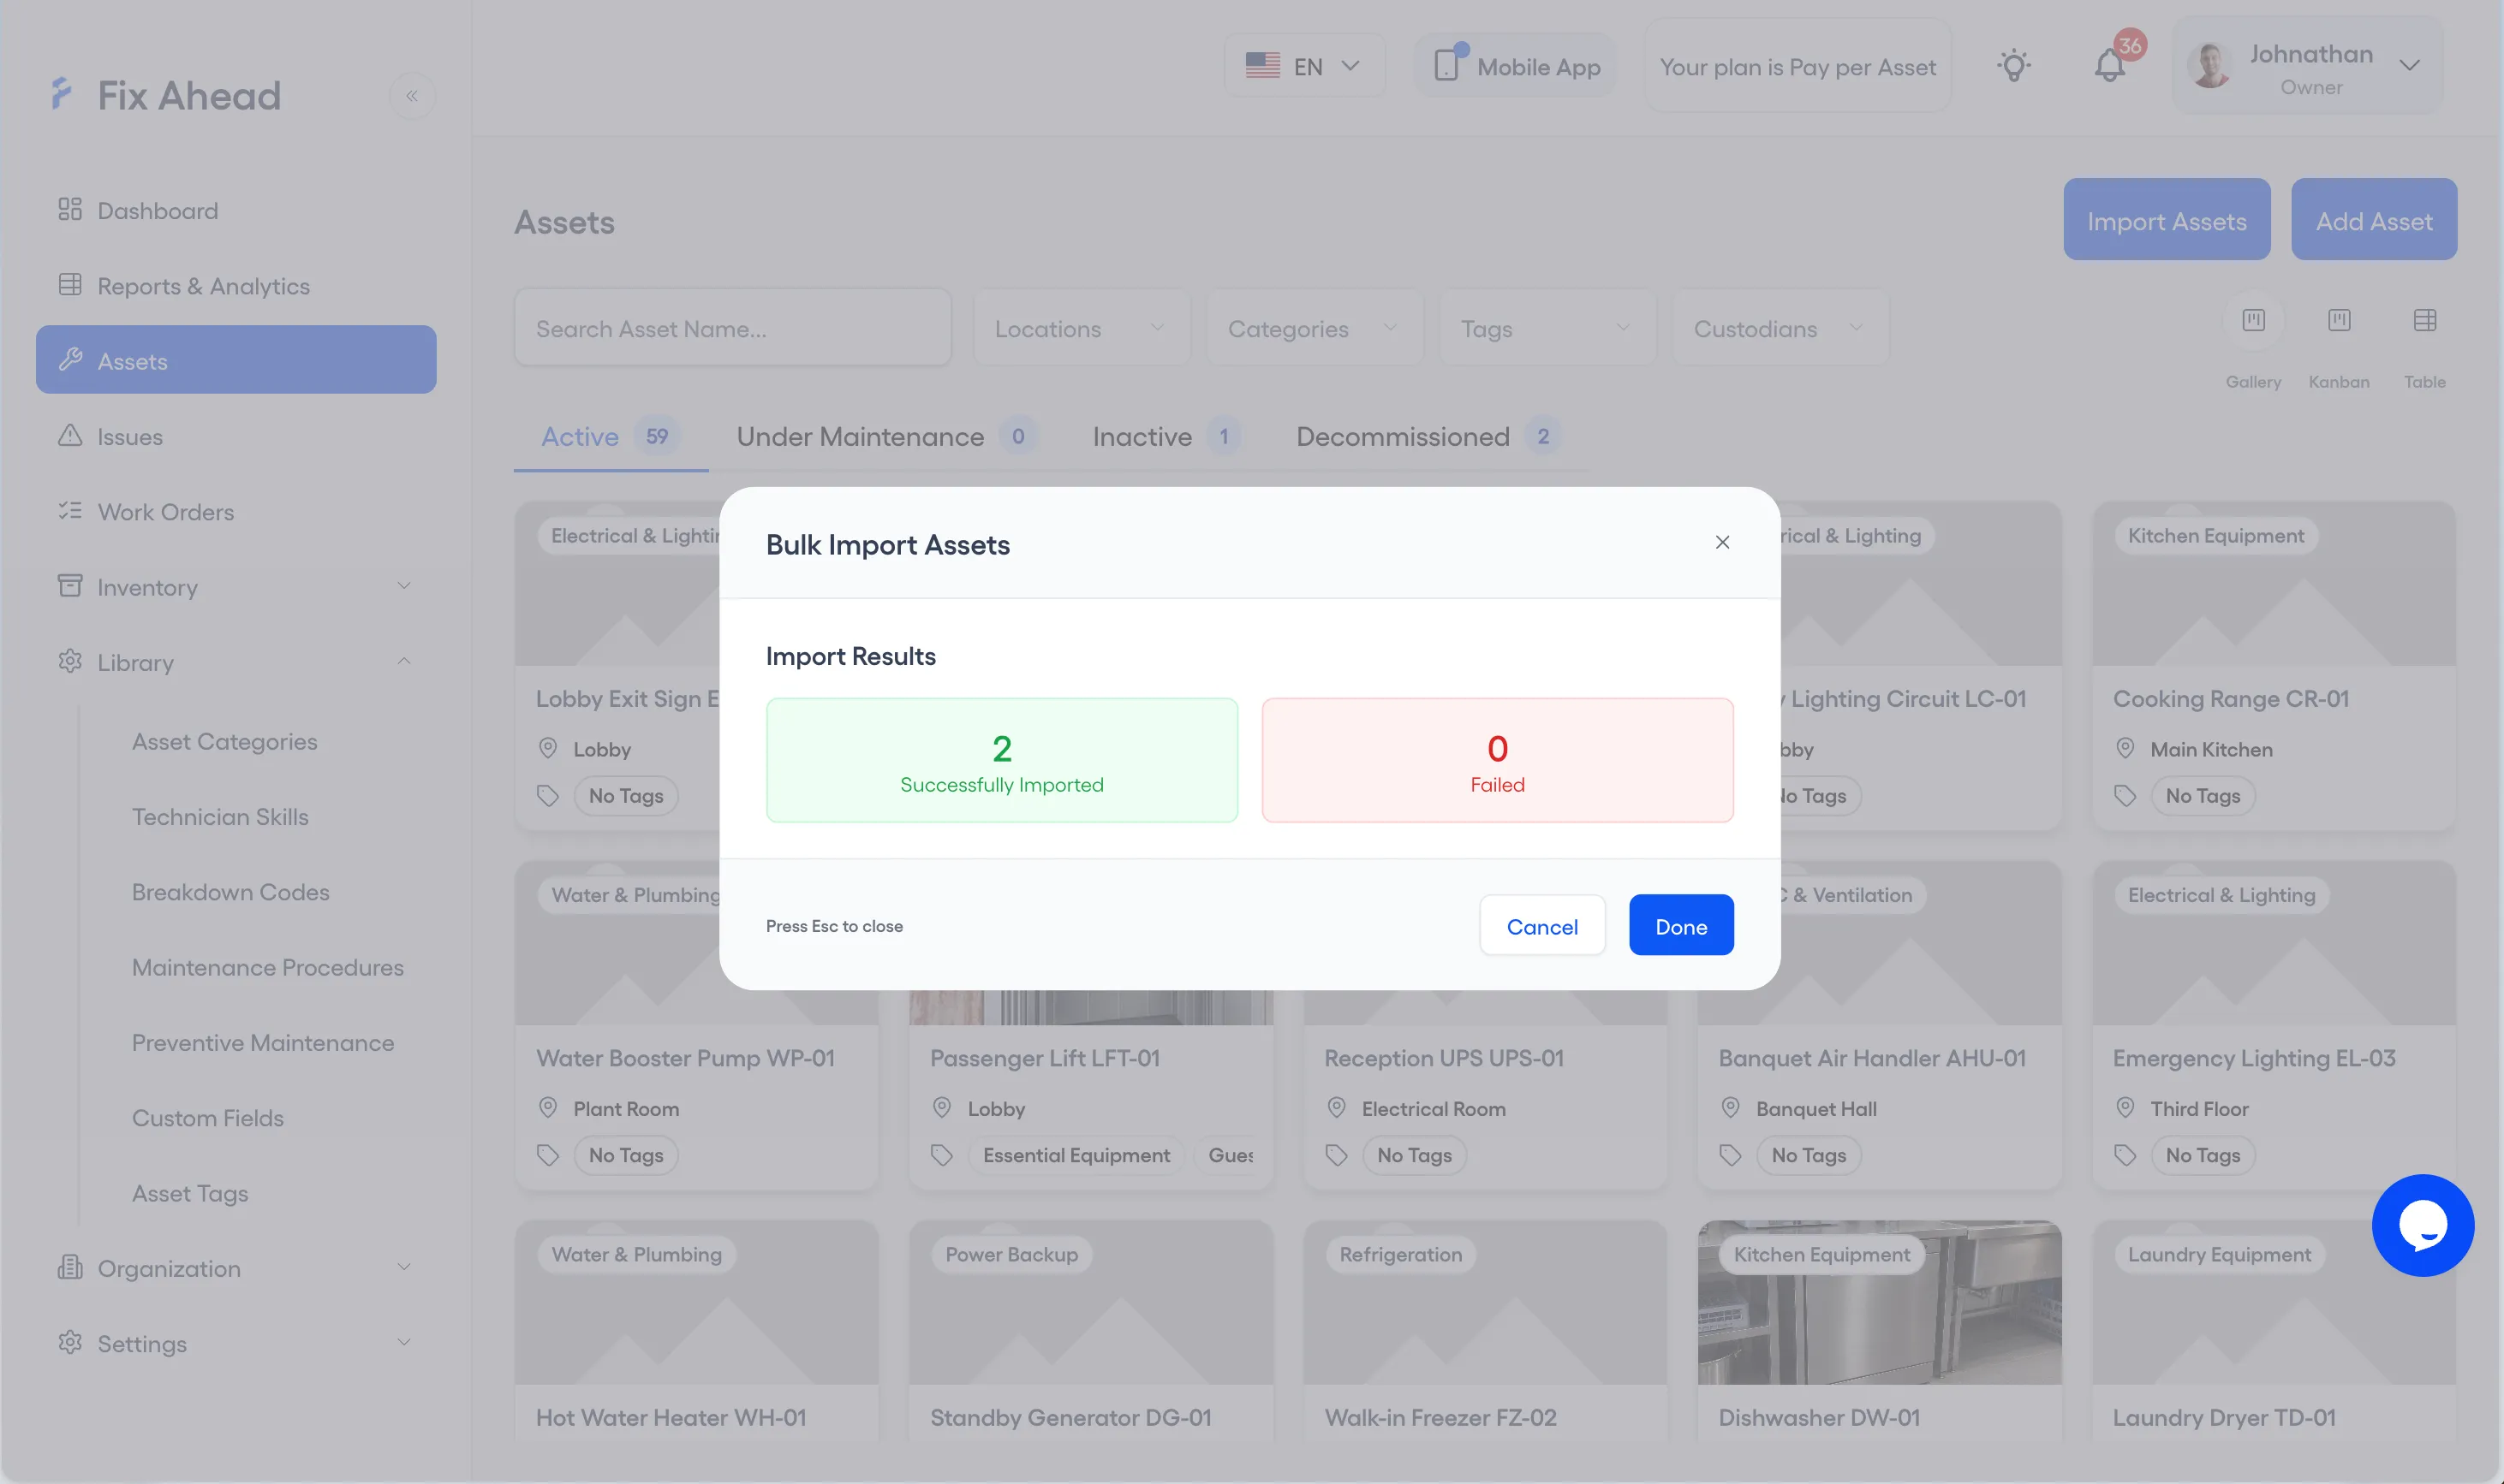Open the blue chat support bubble

click(2422, 1225)
